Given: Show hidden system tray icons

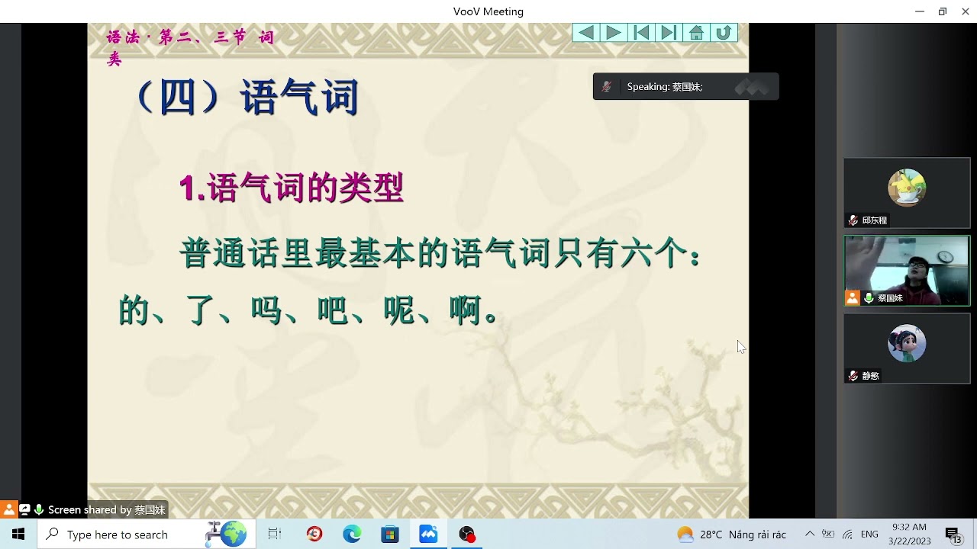Looking at the screenshot, I should (810, 534).
